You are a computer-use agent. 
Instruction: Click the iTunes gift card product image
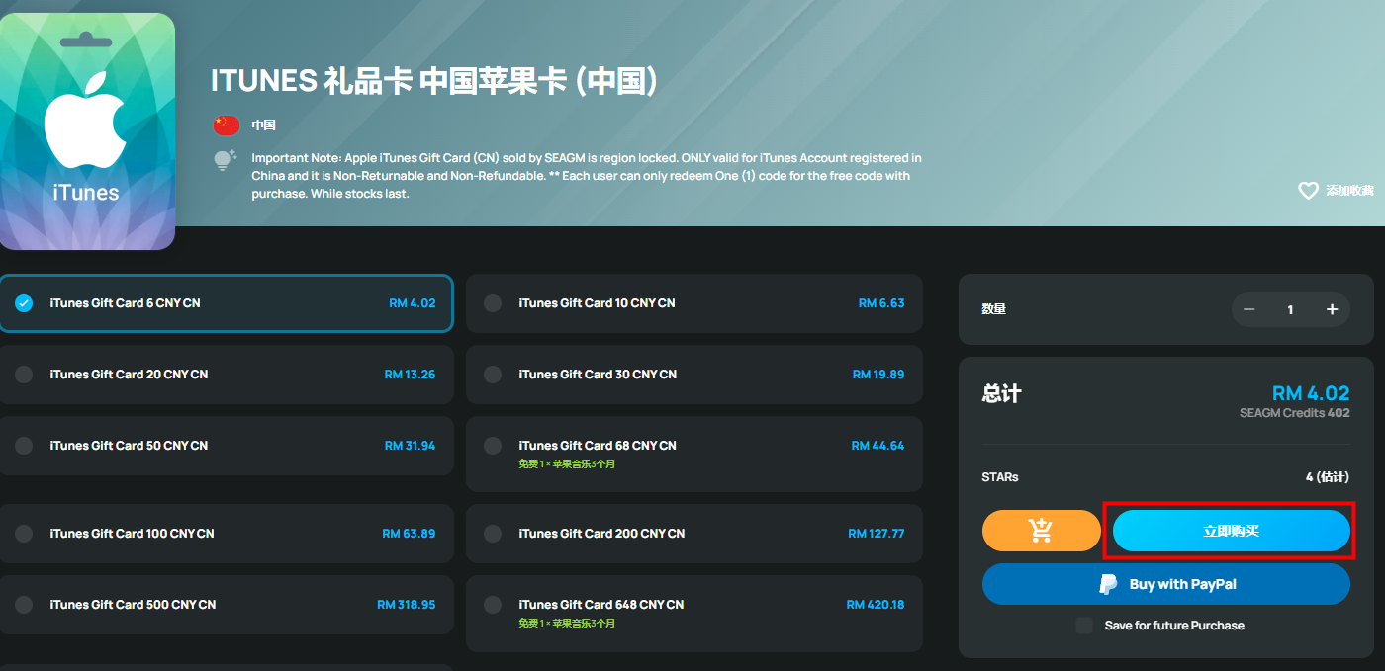click(x=87, y=131)
